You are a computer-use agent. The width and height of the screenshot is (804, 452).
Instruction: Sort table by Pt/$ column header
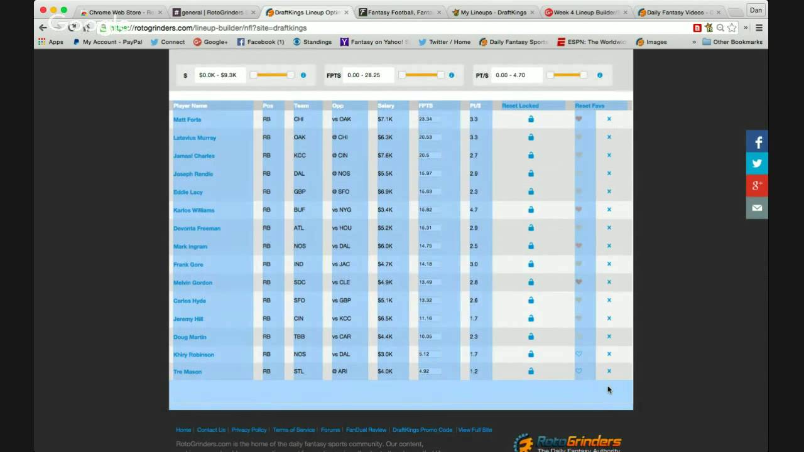click(x=475, y=105)
